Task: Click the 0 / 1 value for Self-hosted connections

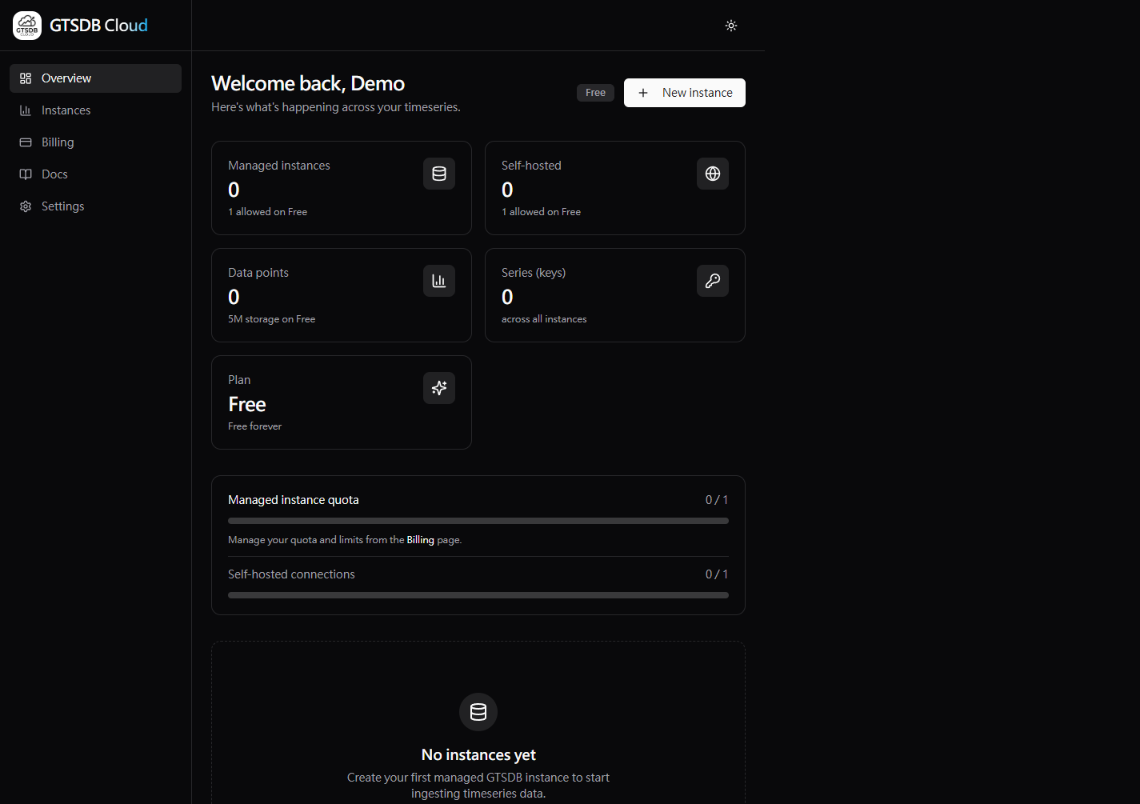Action: (x=717, y=574)
